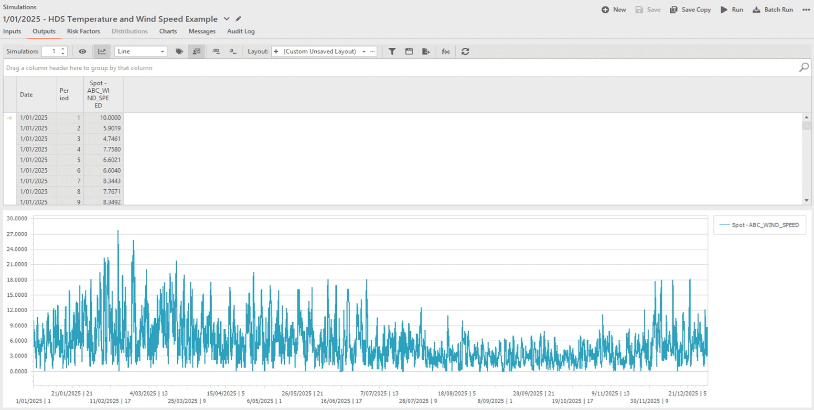This screenshot has width=814, height=410.
Task: Click the grid vertical scrollbar down arrow
Action: click(806, 201)
